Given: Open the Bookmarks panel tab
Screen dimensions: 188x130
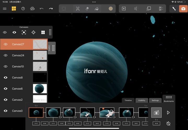Looking at the screenshot, I should [x=169, y=99].
